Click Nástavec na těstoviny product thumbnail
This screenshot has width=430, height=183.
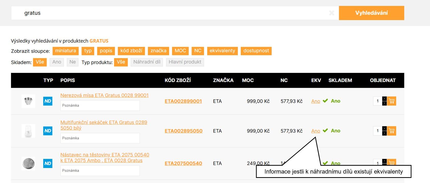[x=28, y=163]
